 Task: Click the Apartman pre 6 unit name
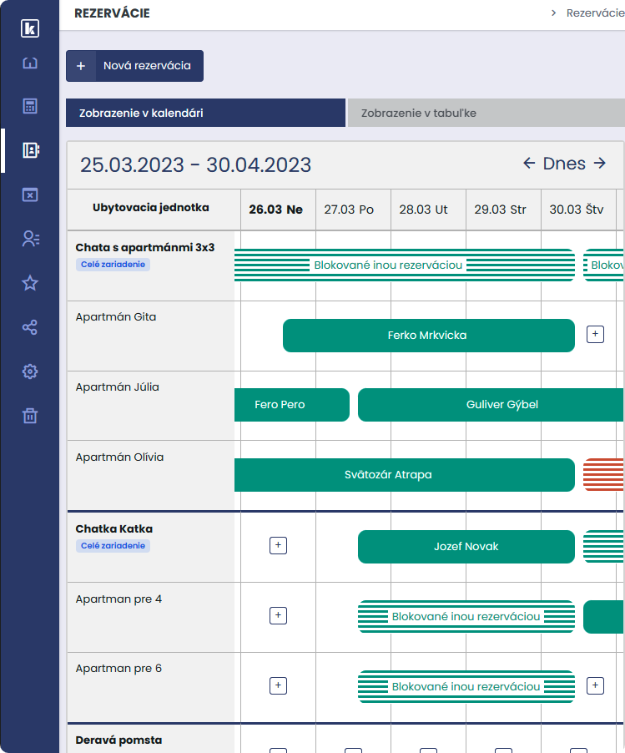[x=118, y=669]
